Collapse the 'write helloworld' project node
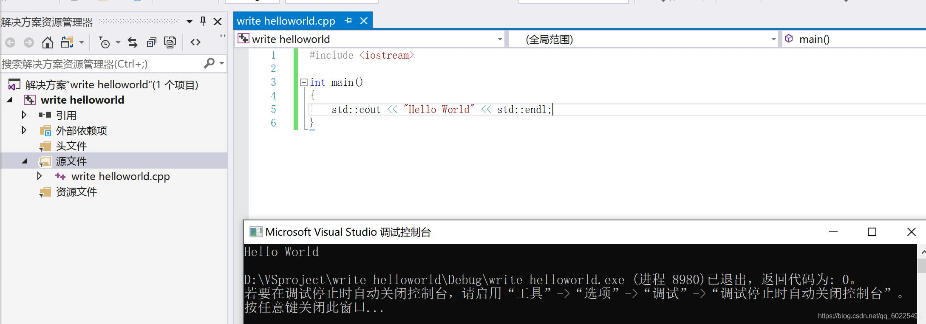This screenshot has width=926, height=324. (9, 100)
